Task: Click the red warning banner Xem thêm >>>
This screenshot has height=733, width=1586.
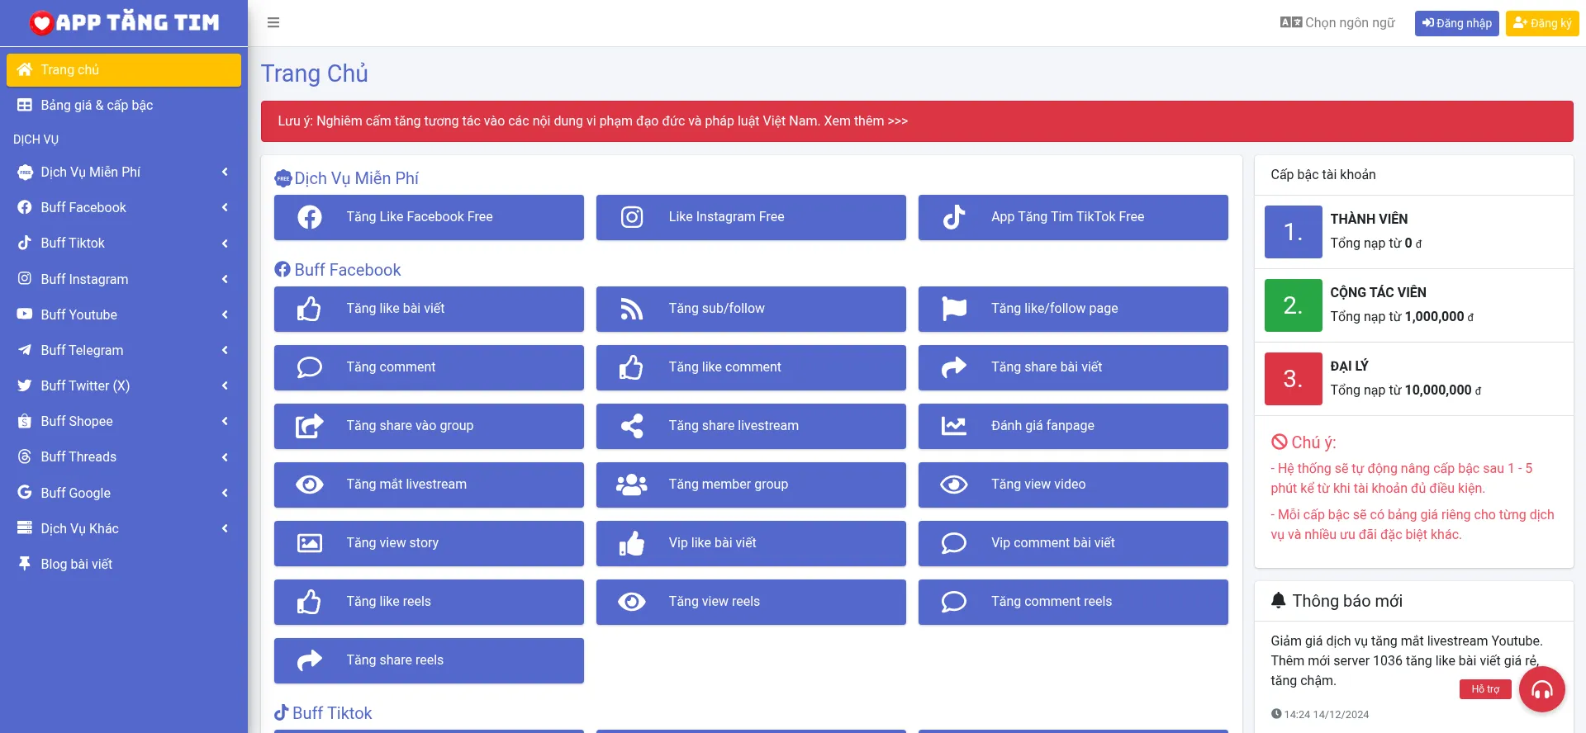Action: pyautogui.click(x=866, y=121)
